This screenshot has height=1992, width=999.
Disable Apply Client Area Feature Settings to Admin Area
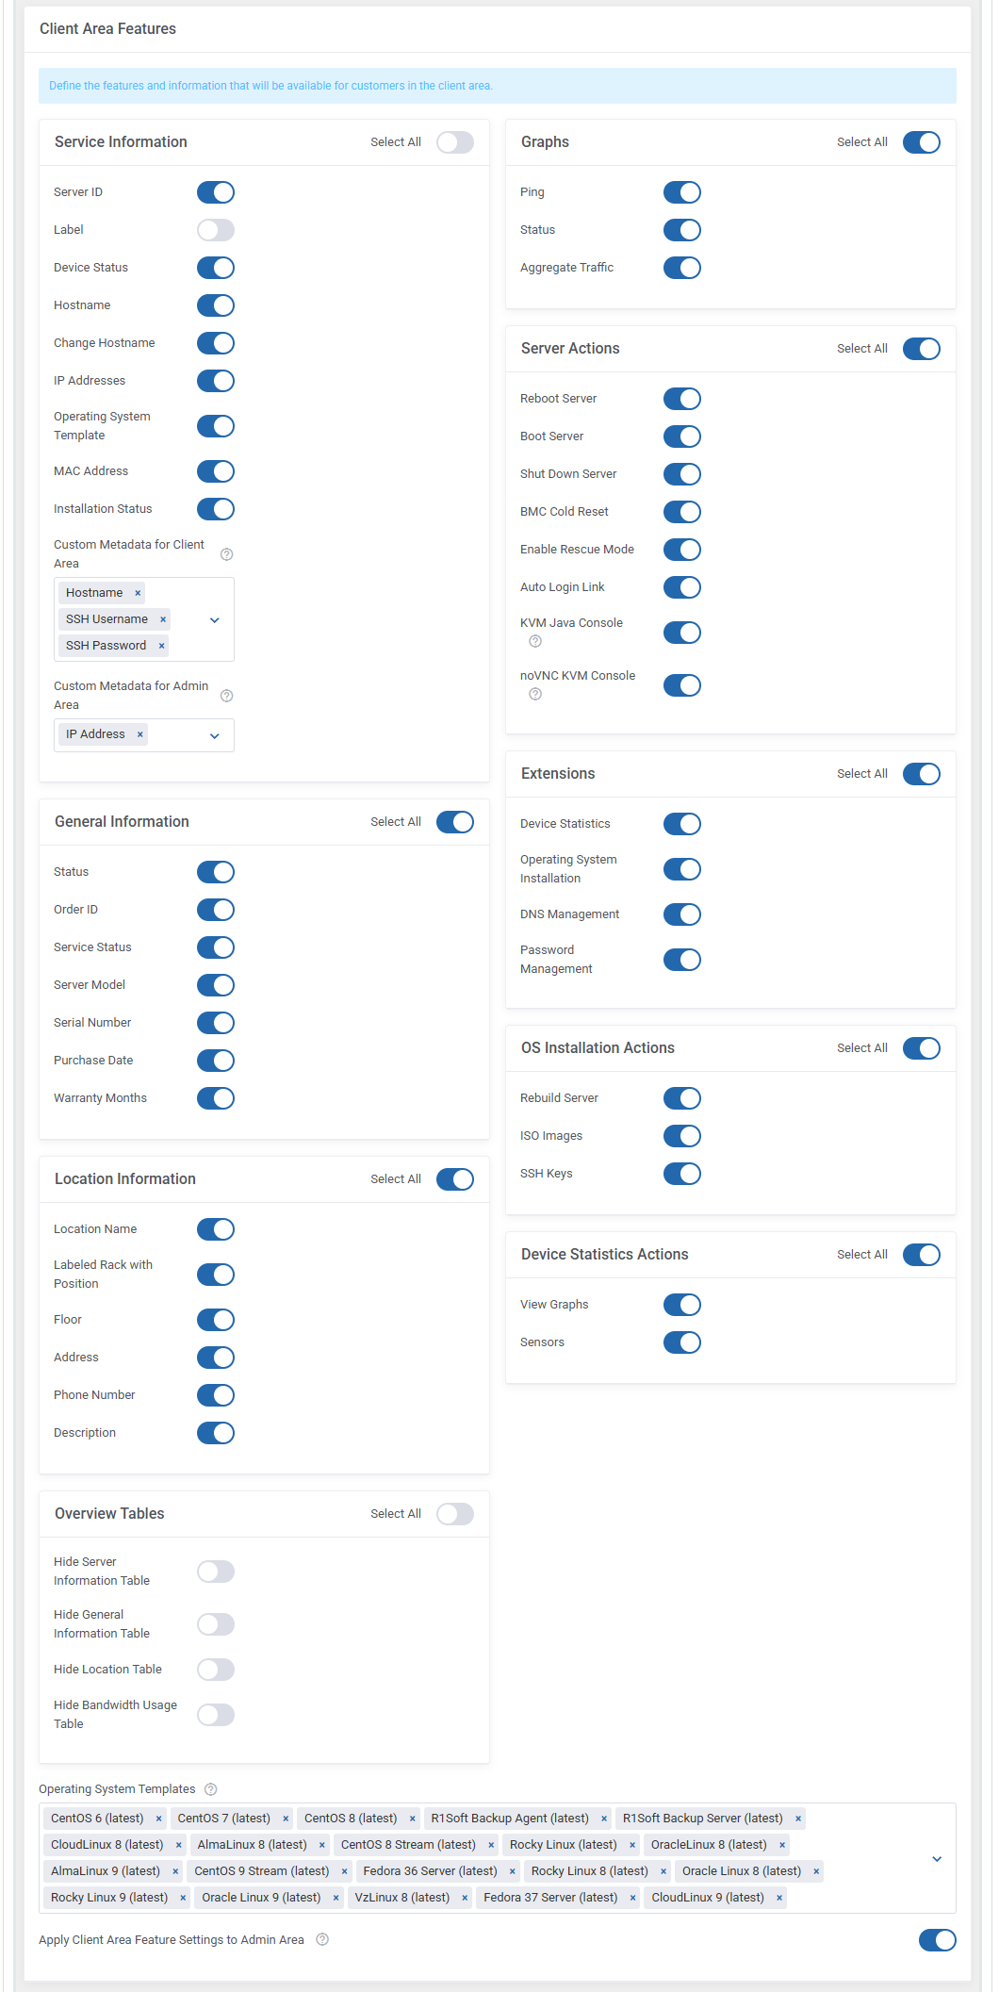coord(938,1939)
